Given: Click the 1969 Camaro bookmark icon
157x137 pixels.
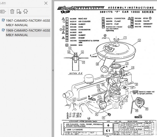Looking at the screenshot, I should click(3, 30).
